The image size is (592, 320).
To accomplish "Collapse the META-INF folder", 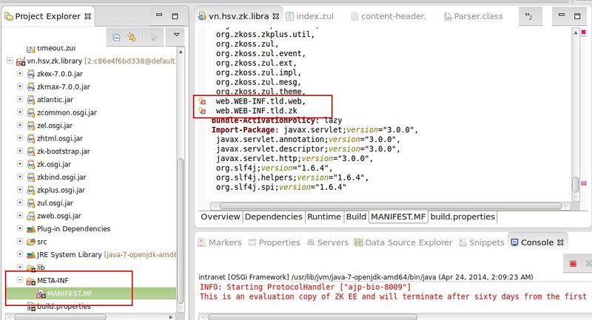I will [20, 281].
